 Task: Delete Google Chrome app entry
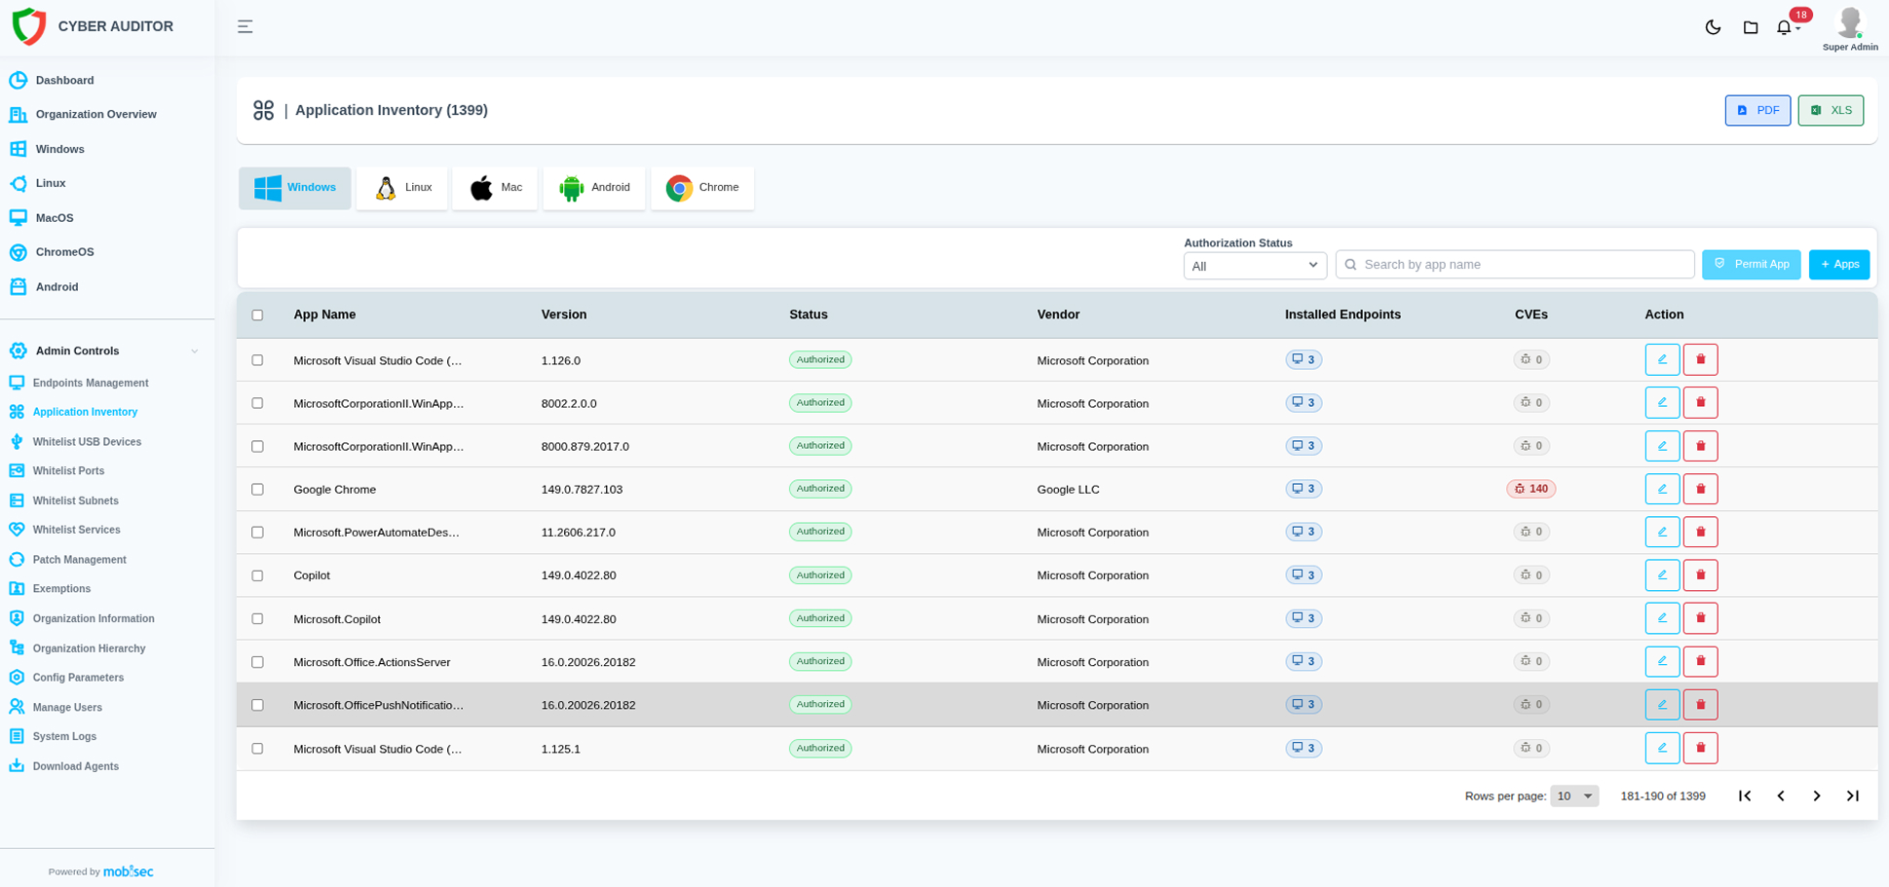click(1700, 489)
